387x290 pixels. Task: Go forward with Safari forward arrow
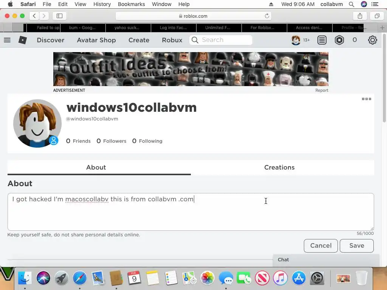click(44, 16)
